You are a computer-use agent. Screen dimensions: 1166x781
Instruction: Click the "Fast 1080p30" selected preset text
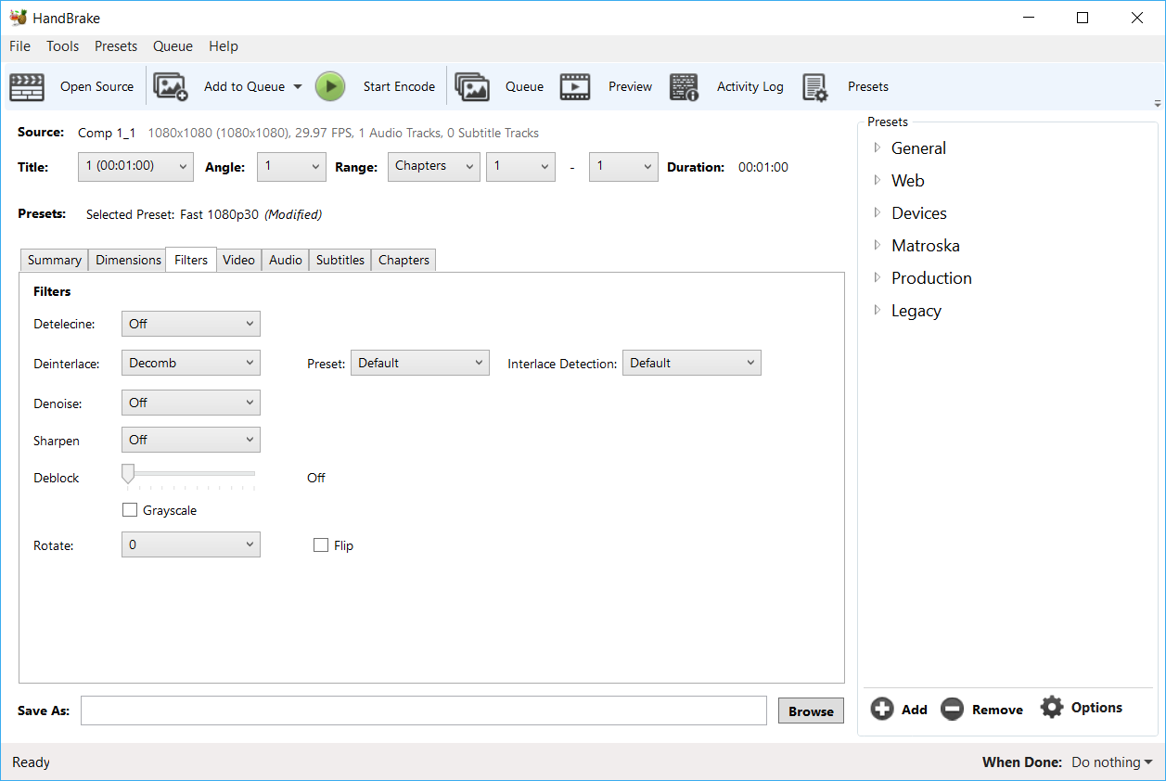[x=220, y=214]
